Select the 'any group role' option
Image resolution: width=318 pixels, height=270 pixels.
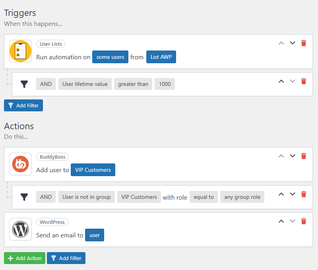coord(242,197)
